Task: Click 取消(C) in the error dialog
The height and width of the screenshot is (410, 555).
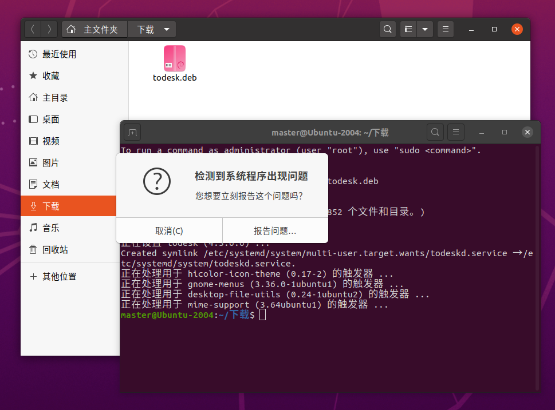Action: tap(169, 231)
